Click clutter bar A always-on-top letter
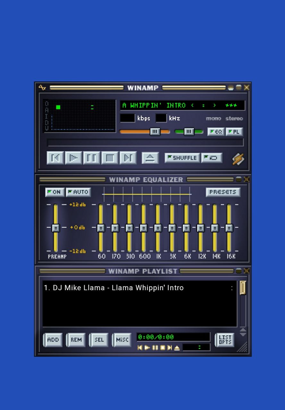 (47, 110)
